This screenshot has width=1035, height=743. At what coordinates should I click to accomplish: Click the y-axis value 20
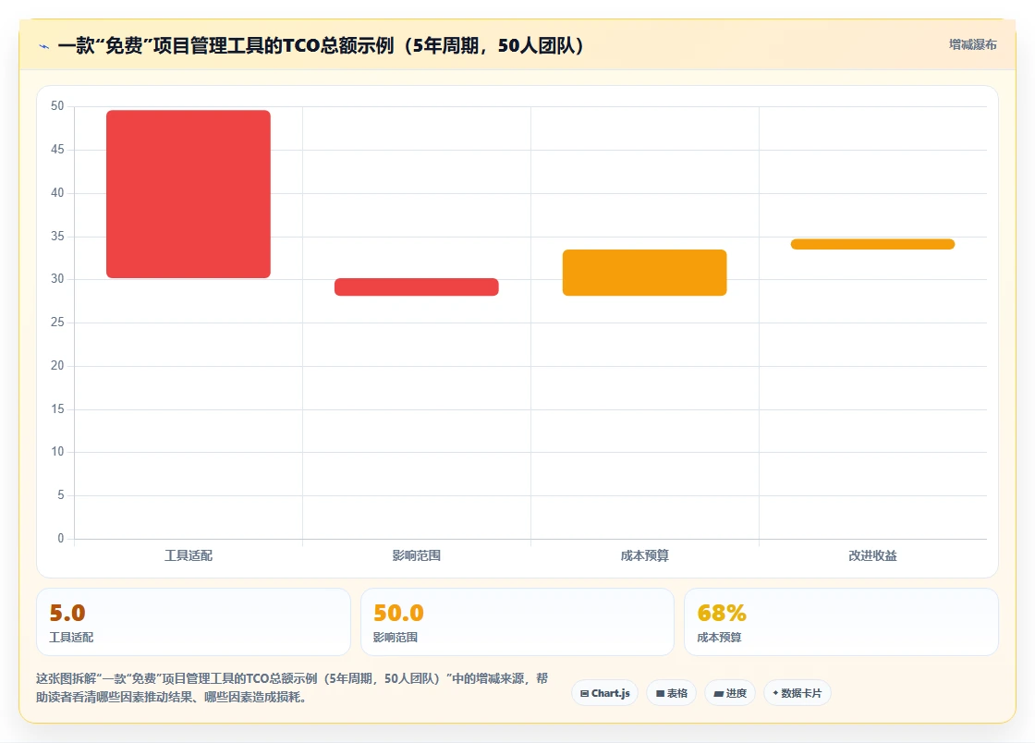pos(57,366)
